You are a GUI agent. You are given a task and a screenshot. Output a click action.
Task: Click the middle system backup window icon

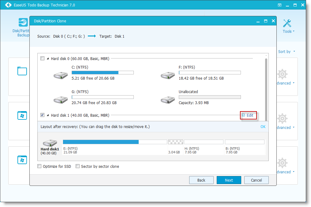click(x=22, y=115)
